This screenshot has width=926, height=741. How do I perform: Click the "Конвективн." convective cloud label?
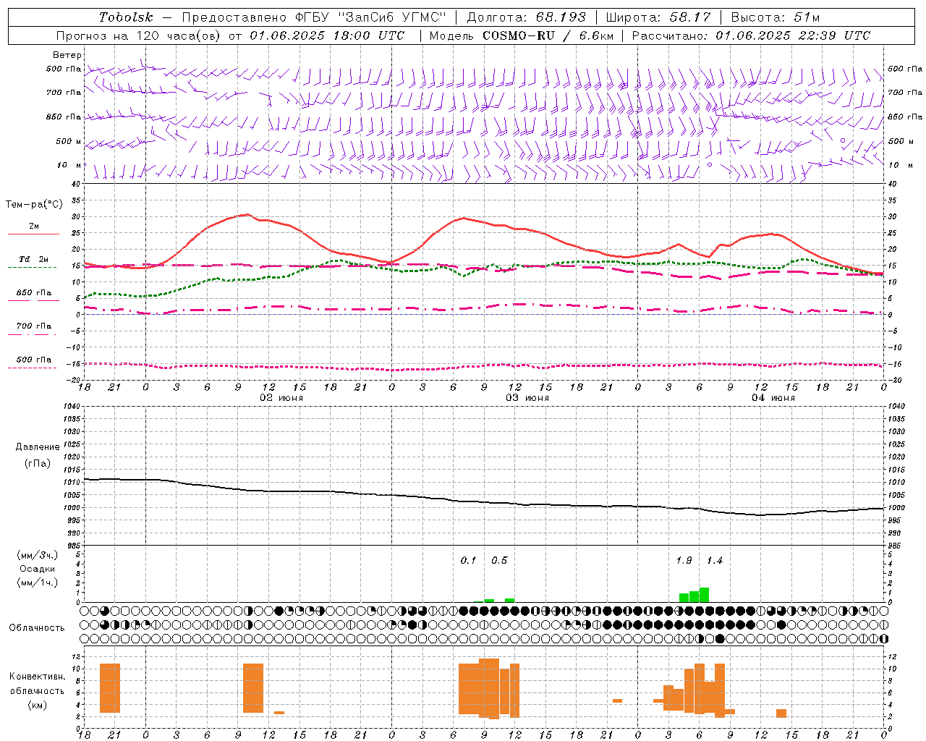38,677
